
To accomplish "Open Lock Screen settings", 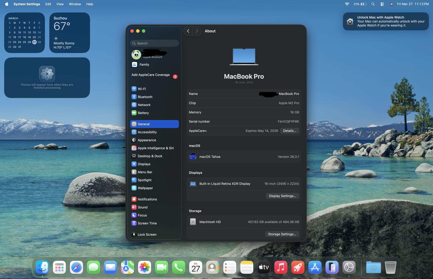I will point(147,235).
